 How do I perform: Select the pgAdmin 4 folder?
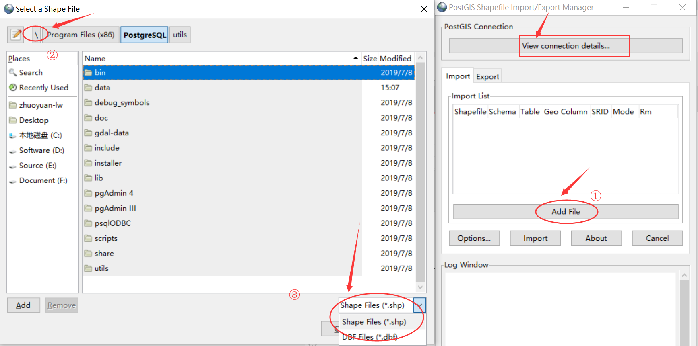[249, 193]
